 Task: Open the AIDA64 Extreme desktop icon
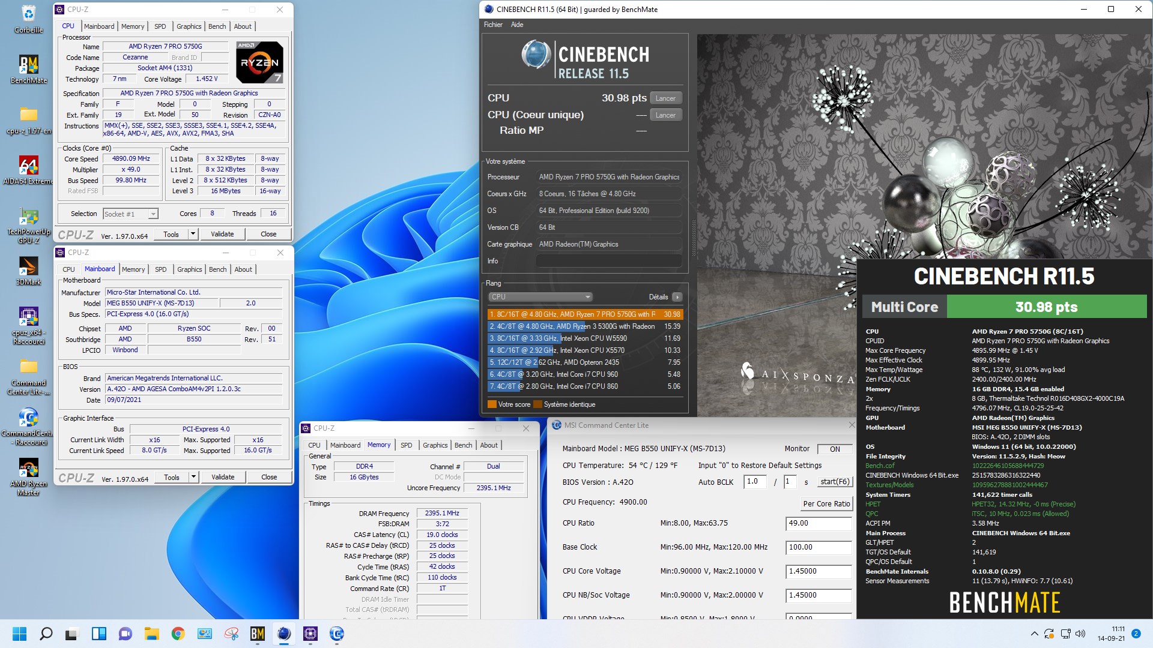point(28,170)
